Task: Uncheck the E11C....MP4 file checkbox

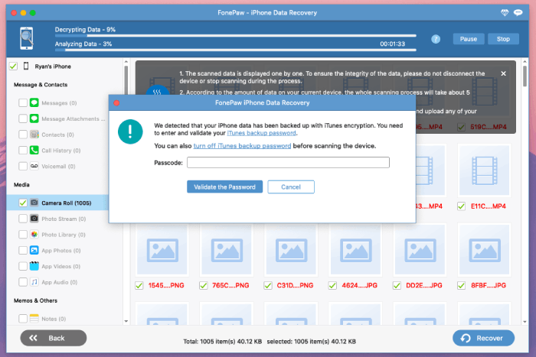Action: pos(461,206)
